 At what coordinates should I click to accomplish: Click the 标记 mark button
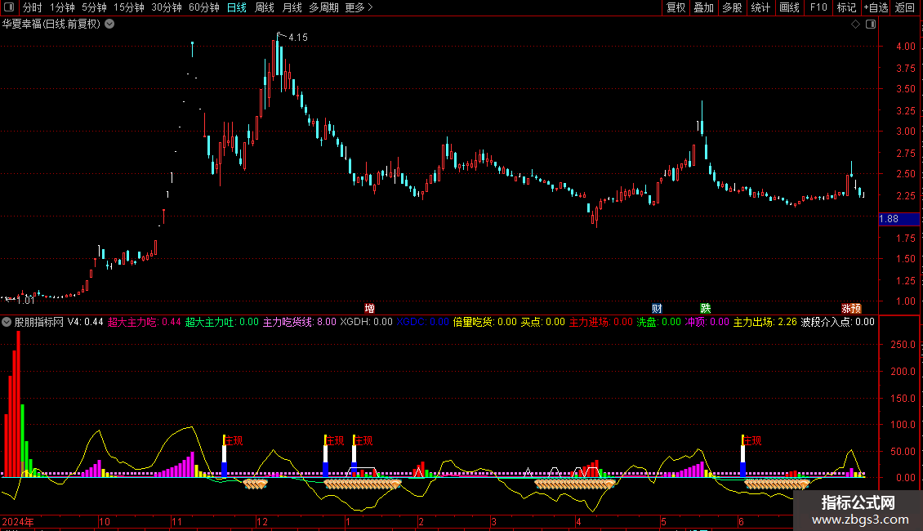pyautogui.click(x=846, y=7)
